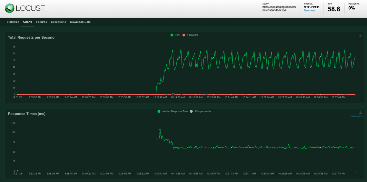Select the Charts tab
367x182 pixels.
[28, 22]
